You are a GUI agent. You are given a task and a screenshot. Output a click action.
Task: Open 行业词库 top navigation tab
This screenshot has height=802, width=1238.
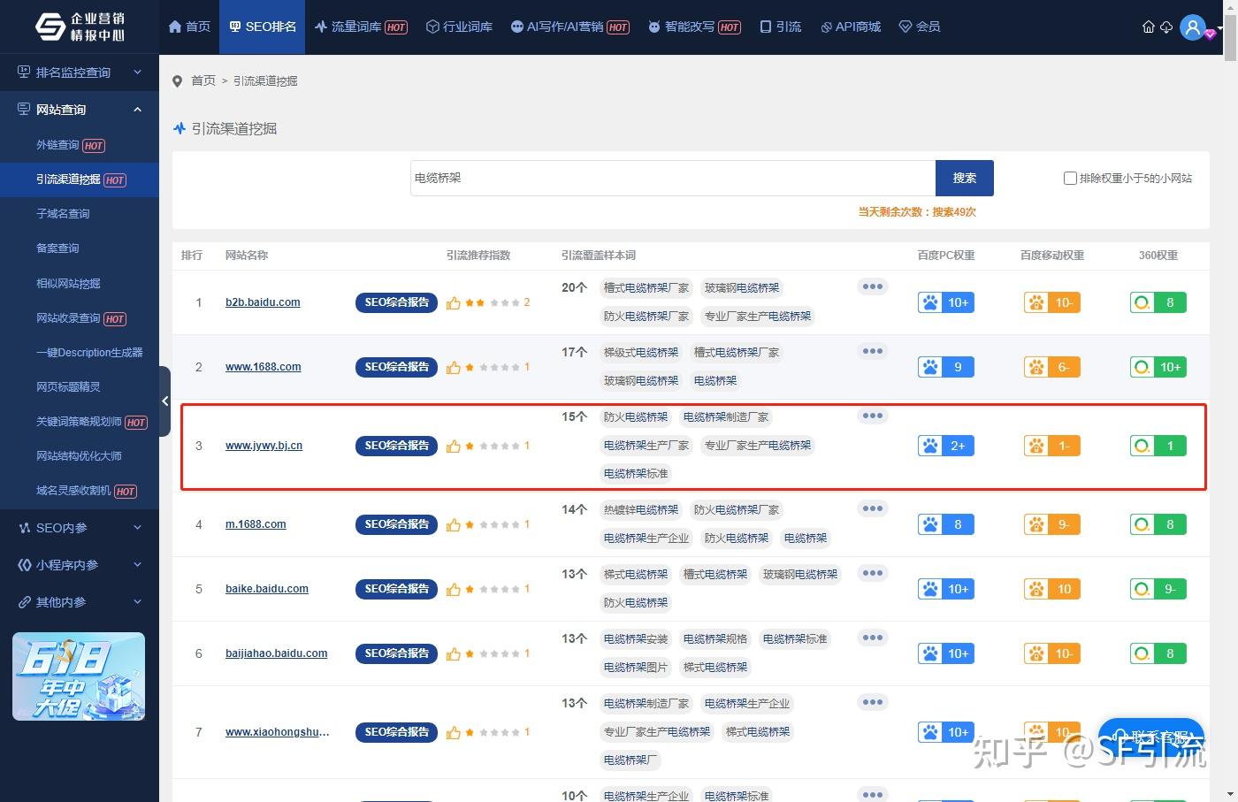[459, 27]
